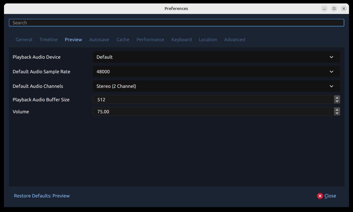The width and height of the screenshot is (353, 212).
Task: Switch to the Advanced tab
Action: pos(235,39)
